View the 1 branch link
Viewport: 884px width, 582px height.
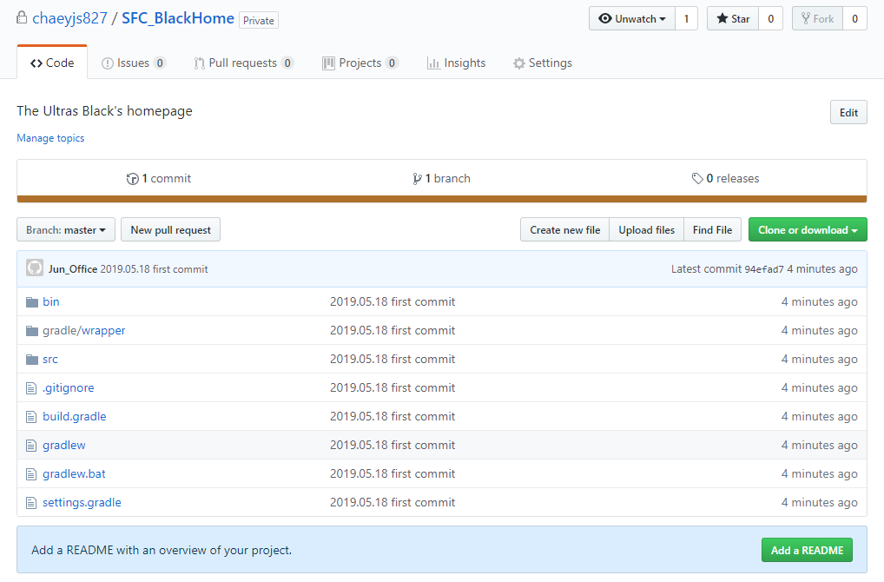coord(441,179)
